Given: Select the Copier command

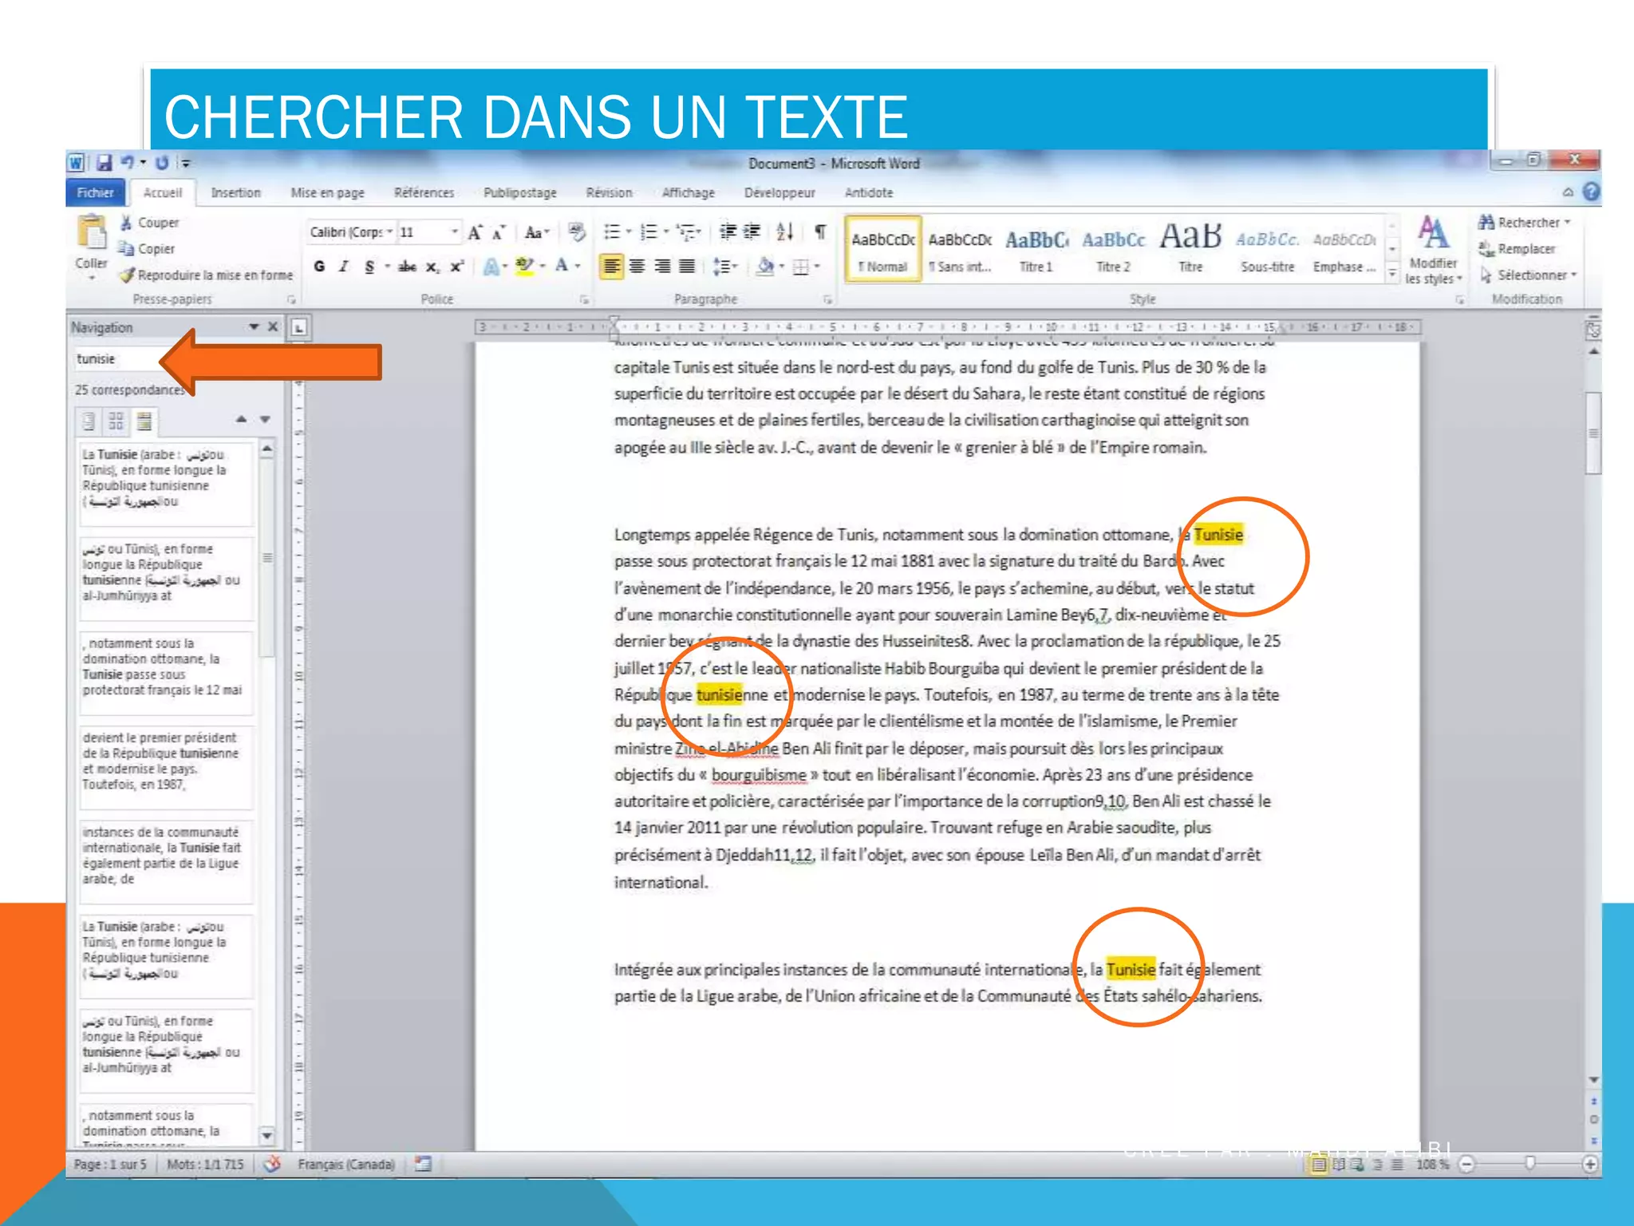Looking at the screenshot, I should click(x=147, y=249).
